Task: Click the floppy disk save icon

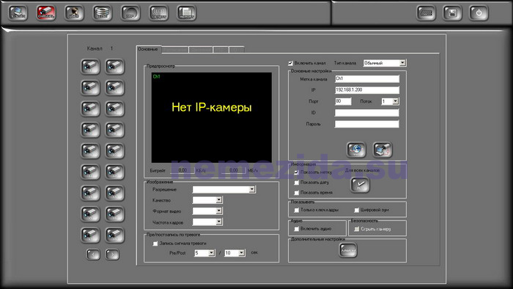Action: 452,13
